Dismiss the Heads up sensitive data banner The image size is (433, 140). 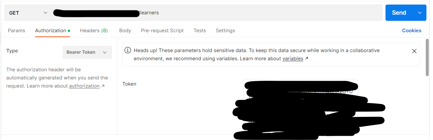coord(414,51)
